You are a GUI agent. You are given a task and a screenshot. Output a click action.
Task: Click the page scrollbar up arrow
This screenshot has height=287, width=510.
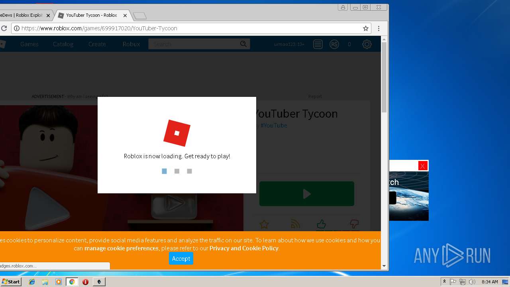click(x=384, y=39)
